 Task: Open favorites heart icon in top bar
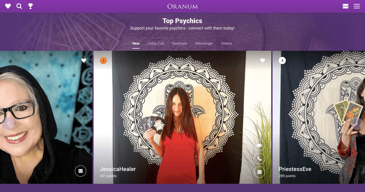pyautogui.click(x=8, y=6)
